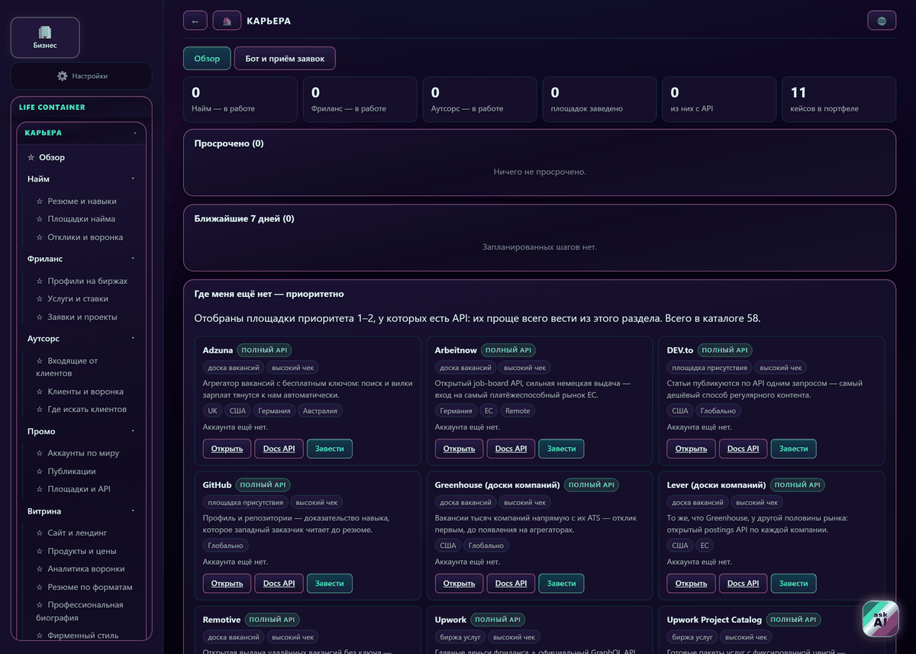916x654 pixels.
Task: Click Завести on the Adzuna card
Action: (329, 449)
